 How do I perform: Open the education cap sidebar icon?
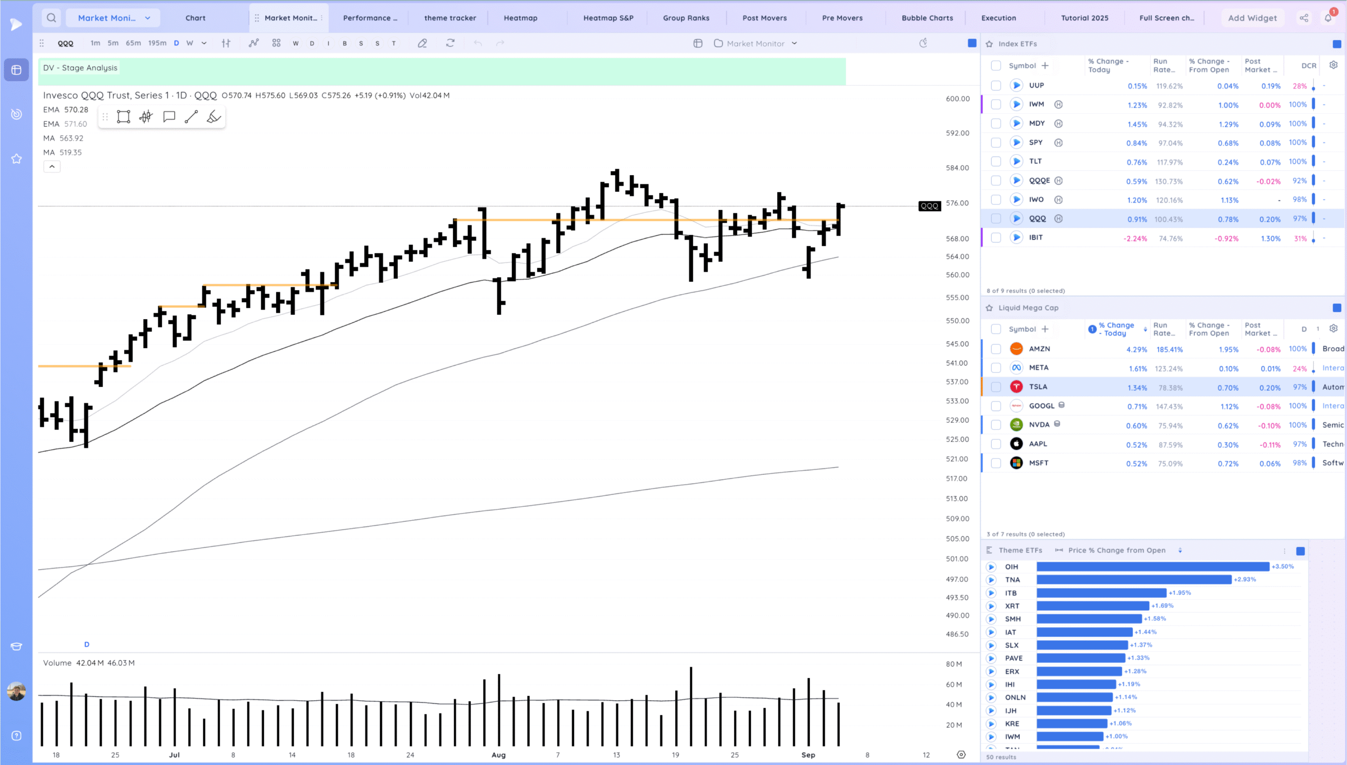click(x=16, y=647)
